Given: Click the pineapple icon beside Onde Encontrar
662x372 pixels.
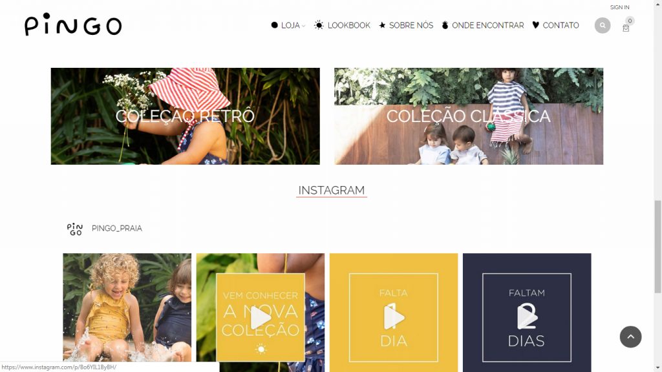Looking at the screenshot, I should (445, 25).
